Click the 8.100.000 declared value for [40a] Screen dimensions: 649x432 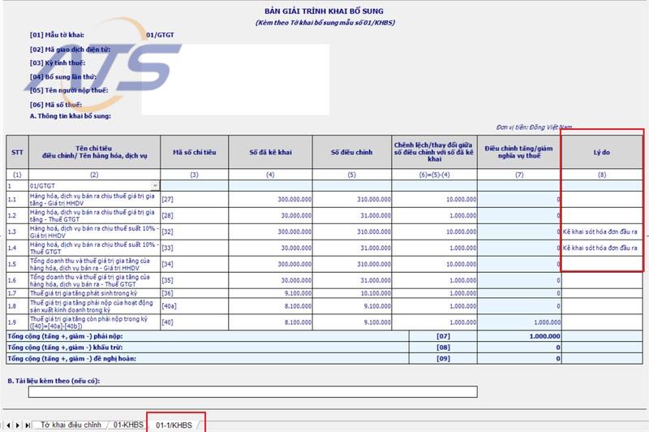pos(270,306)
